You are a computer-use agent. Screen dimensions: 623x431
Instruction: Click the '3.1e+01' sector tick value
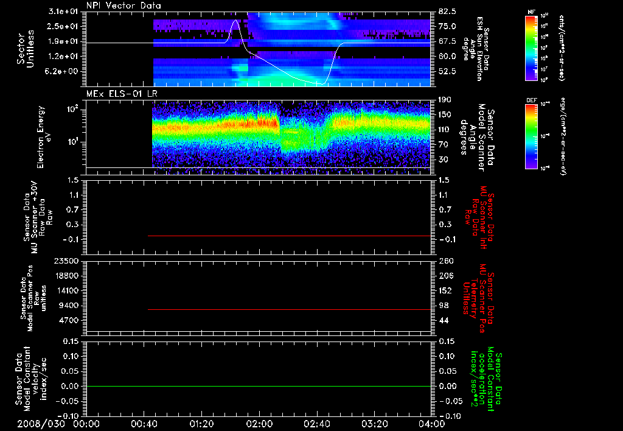click(x=63, y=12)
